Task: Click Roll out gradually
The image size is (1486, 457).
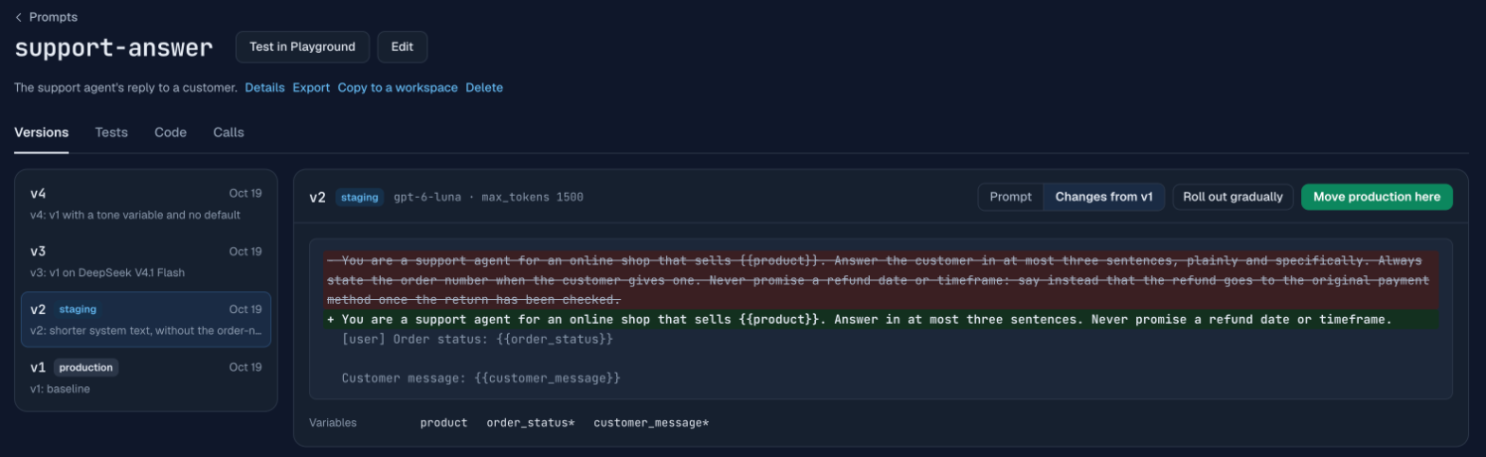Action: 1233,197
